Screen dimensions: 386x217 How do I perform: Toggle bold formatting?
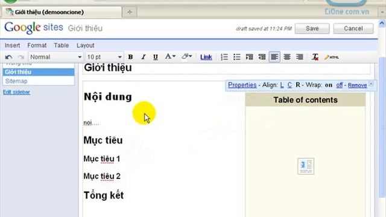[x=130, y=57]
